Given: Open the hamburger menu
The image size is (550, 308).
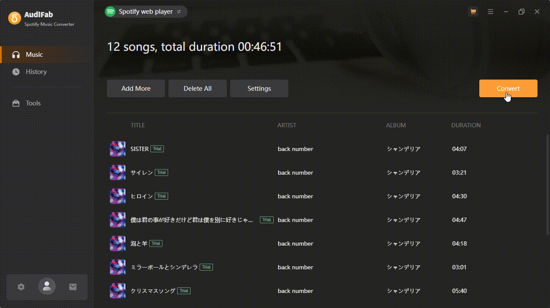Looking at the screenshot, I should click(x=490, y=12).
